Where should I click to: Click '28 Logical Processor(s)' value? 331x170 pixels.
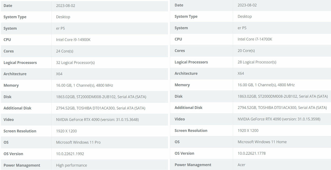click(x=257, y=62)
